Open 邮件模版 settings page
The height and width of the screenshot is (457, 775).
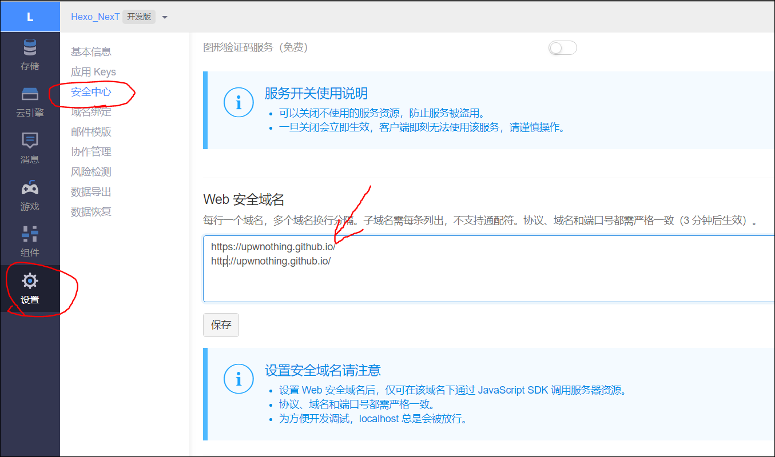(x=91, y=132)
